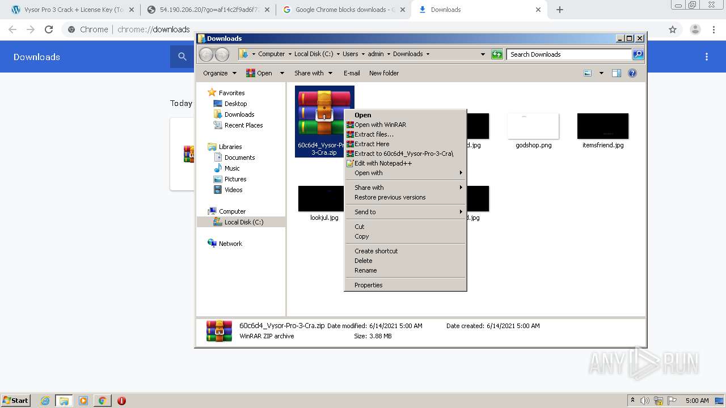Image resolution: width=726 pixels, height=408 pixels.
Task: Open with WinRAR from context menu
Action: click(405, 125)
